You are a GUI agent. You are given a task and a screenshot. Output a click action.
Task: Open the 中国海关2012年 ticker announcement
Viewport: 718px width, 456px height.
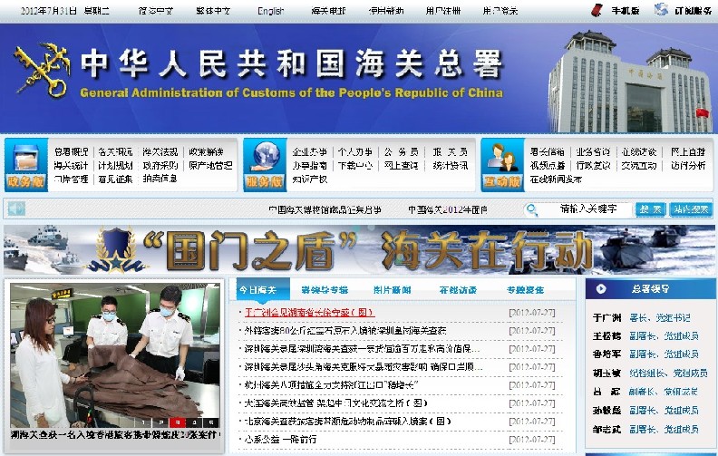click(x=448, y=209)
